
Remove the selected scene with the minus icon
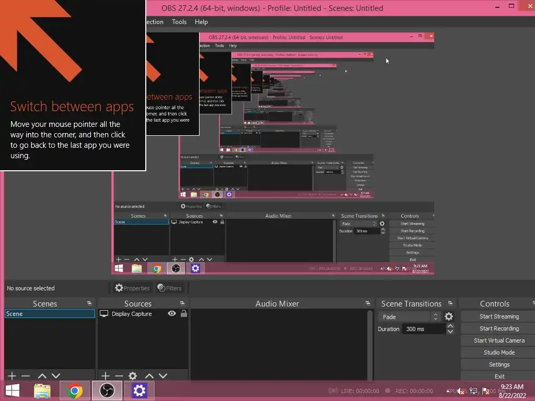point(26,376)
